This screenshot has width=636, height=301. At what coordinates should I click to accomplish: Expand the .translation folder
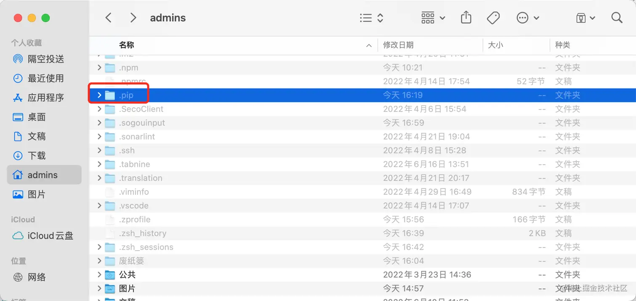99,178
